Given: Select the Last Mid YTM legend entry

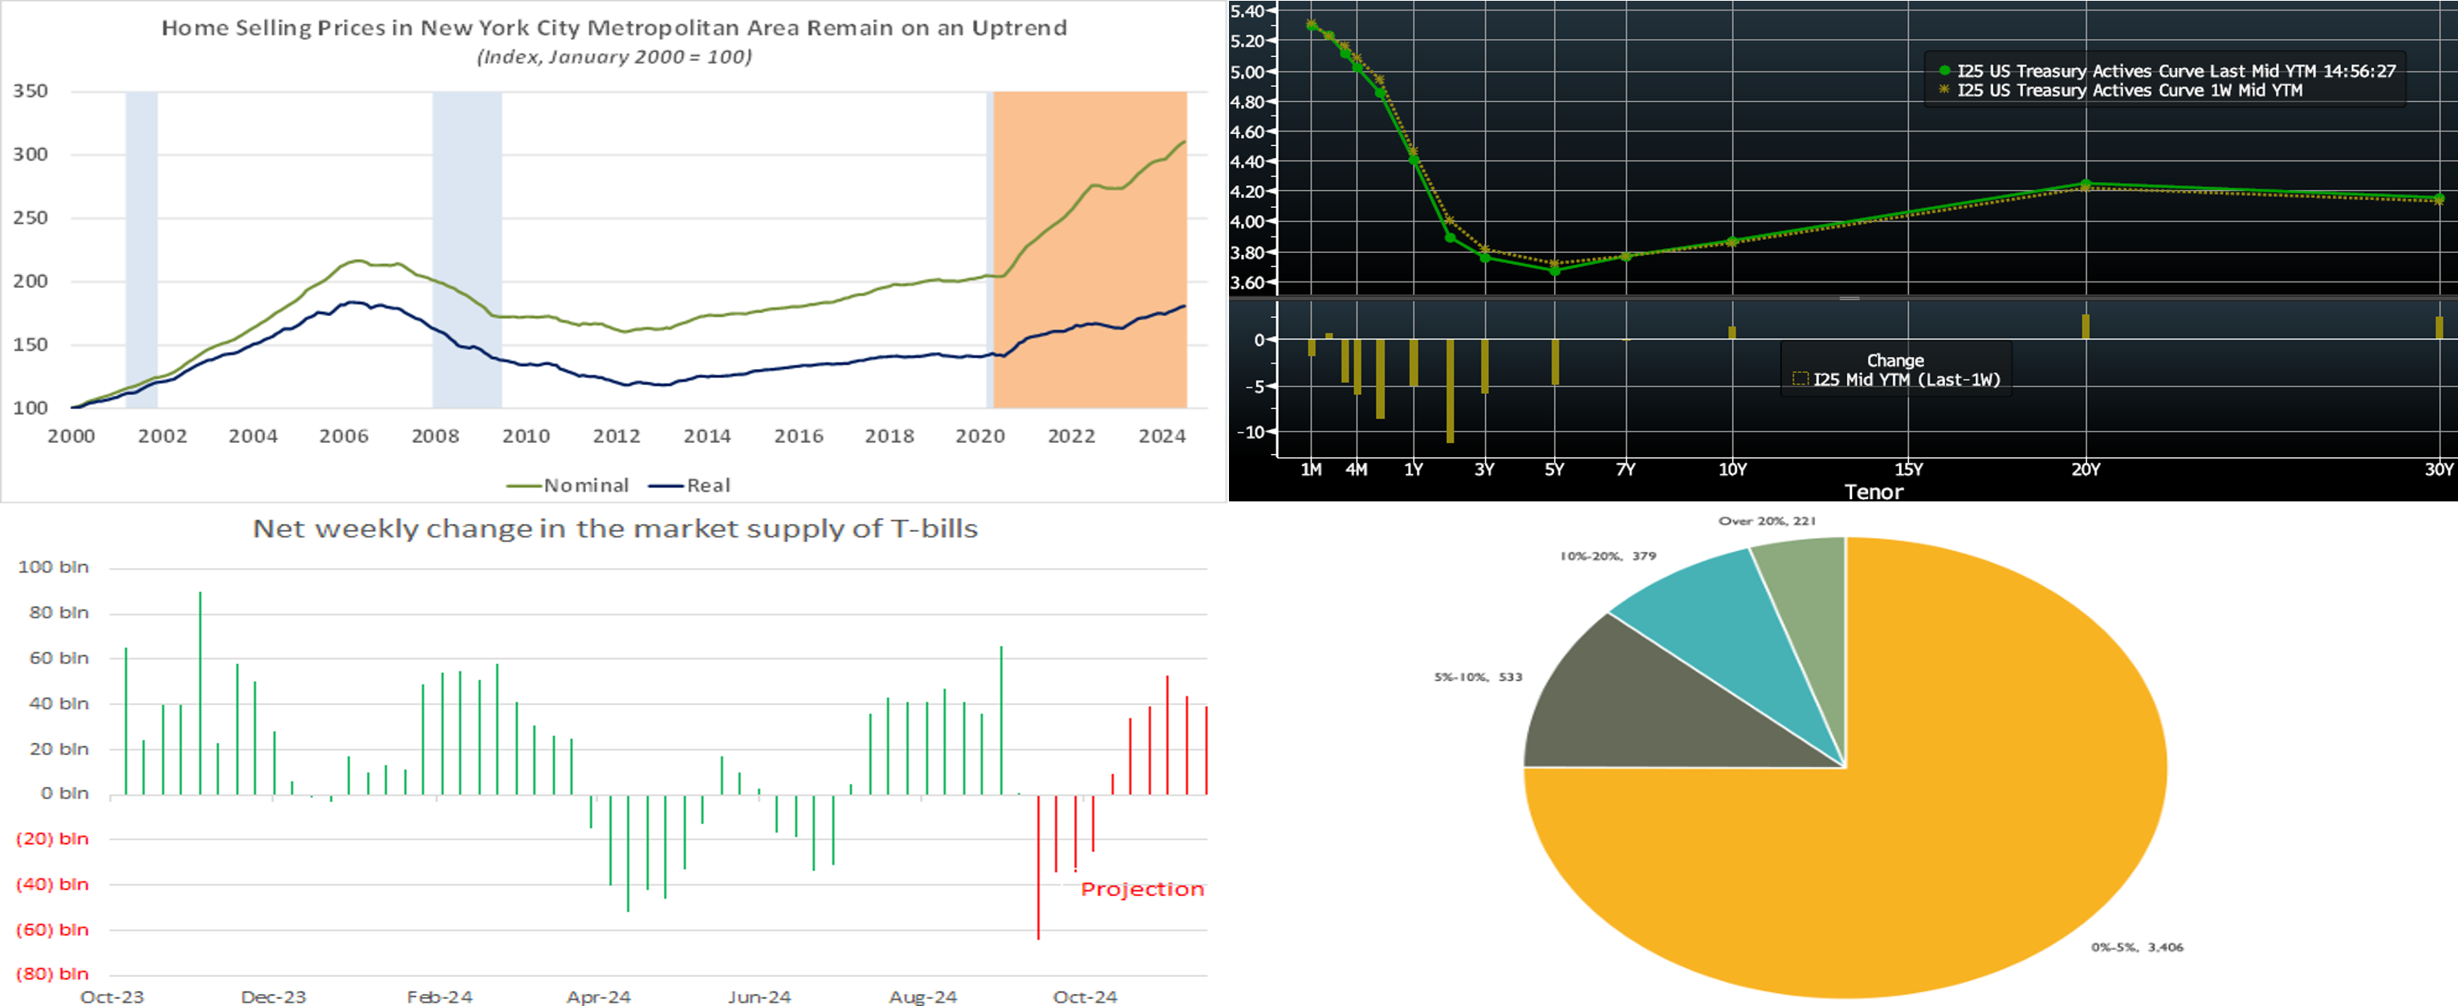Looking at the screenshot, I should tap(2166, 71).
